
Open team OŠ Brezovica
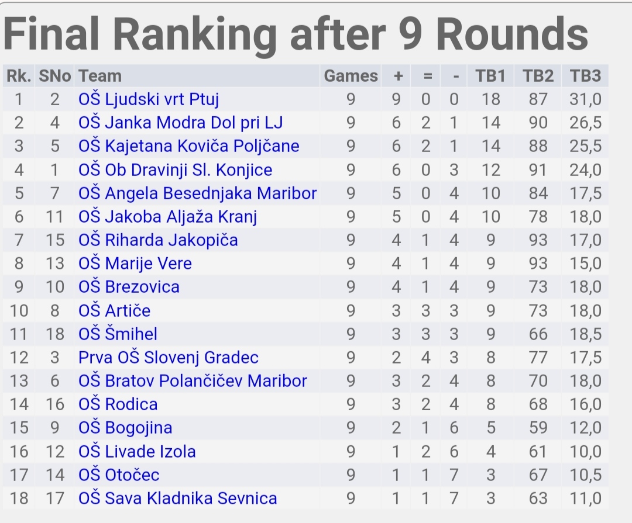(x=129, y=287)
